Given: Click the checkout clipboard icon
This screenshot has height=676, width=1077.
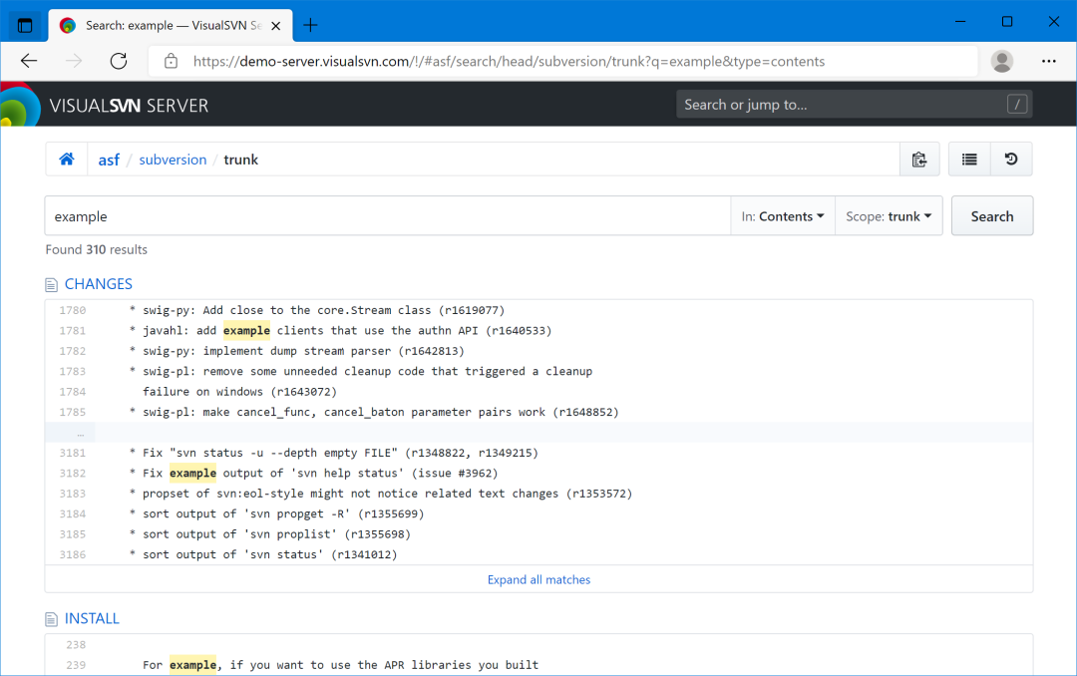Looking at the screenshot, I should pos(919,160).
